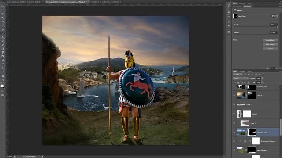Click the Feather slider handle
This screenshot has width=282, height=158.
234,35
